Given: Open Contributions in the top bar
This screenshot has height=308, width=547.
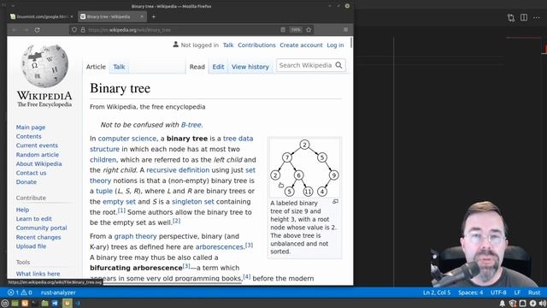Looking at the screenshot, I should [x=256, y=45].
